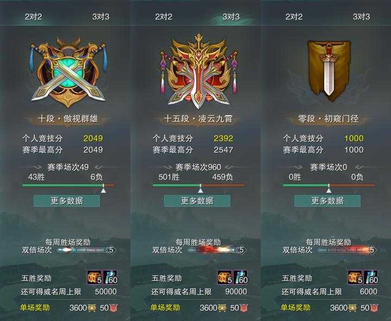This screenshot has height=321, width=391.
Task: Open the 3对3 tab in the third panel
Action: coord(361,17)
